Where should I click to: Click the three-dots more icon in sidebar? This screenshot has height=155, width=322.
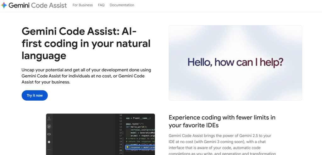click(x=49, y=150)
